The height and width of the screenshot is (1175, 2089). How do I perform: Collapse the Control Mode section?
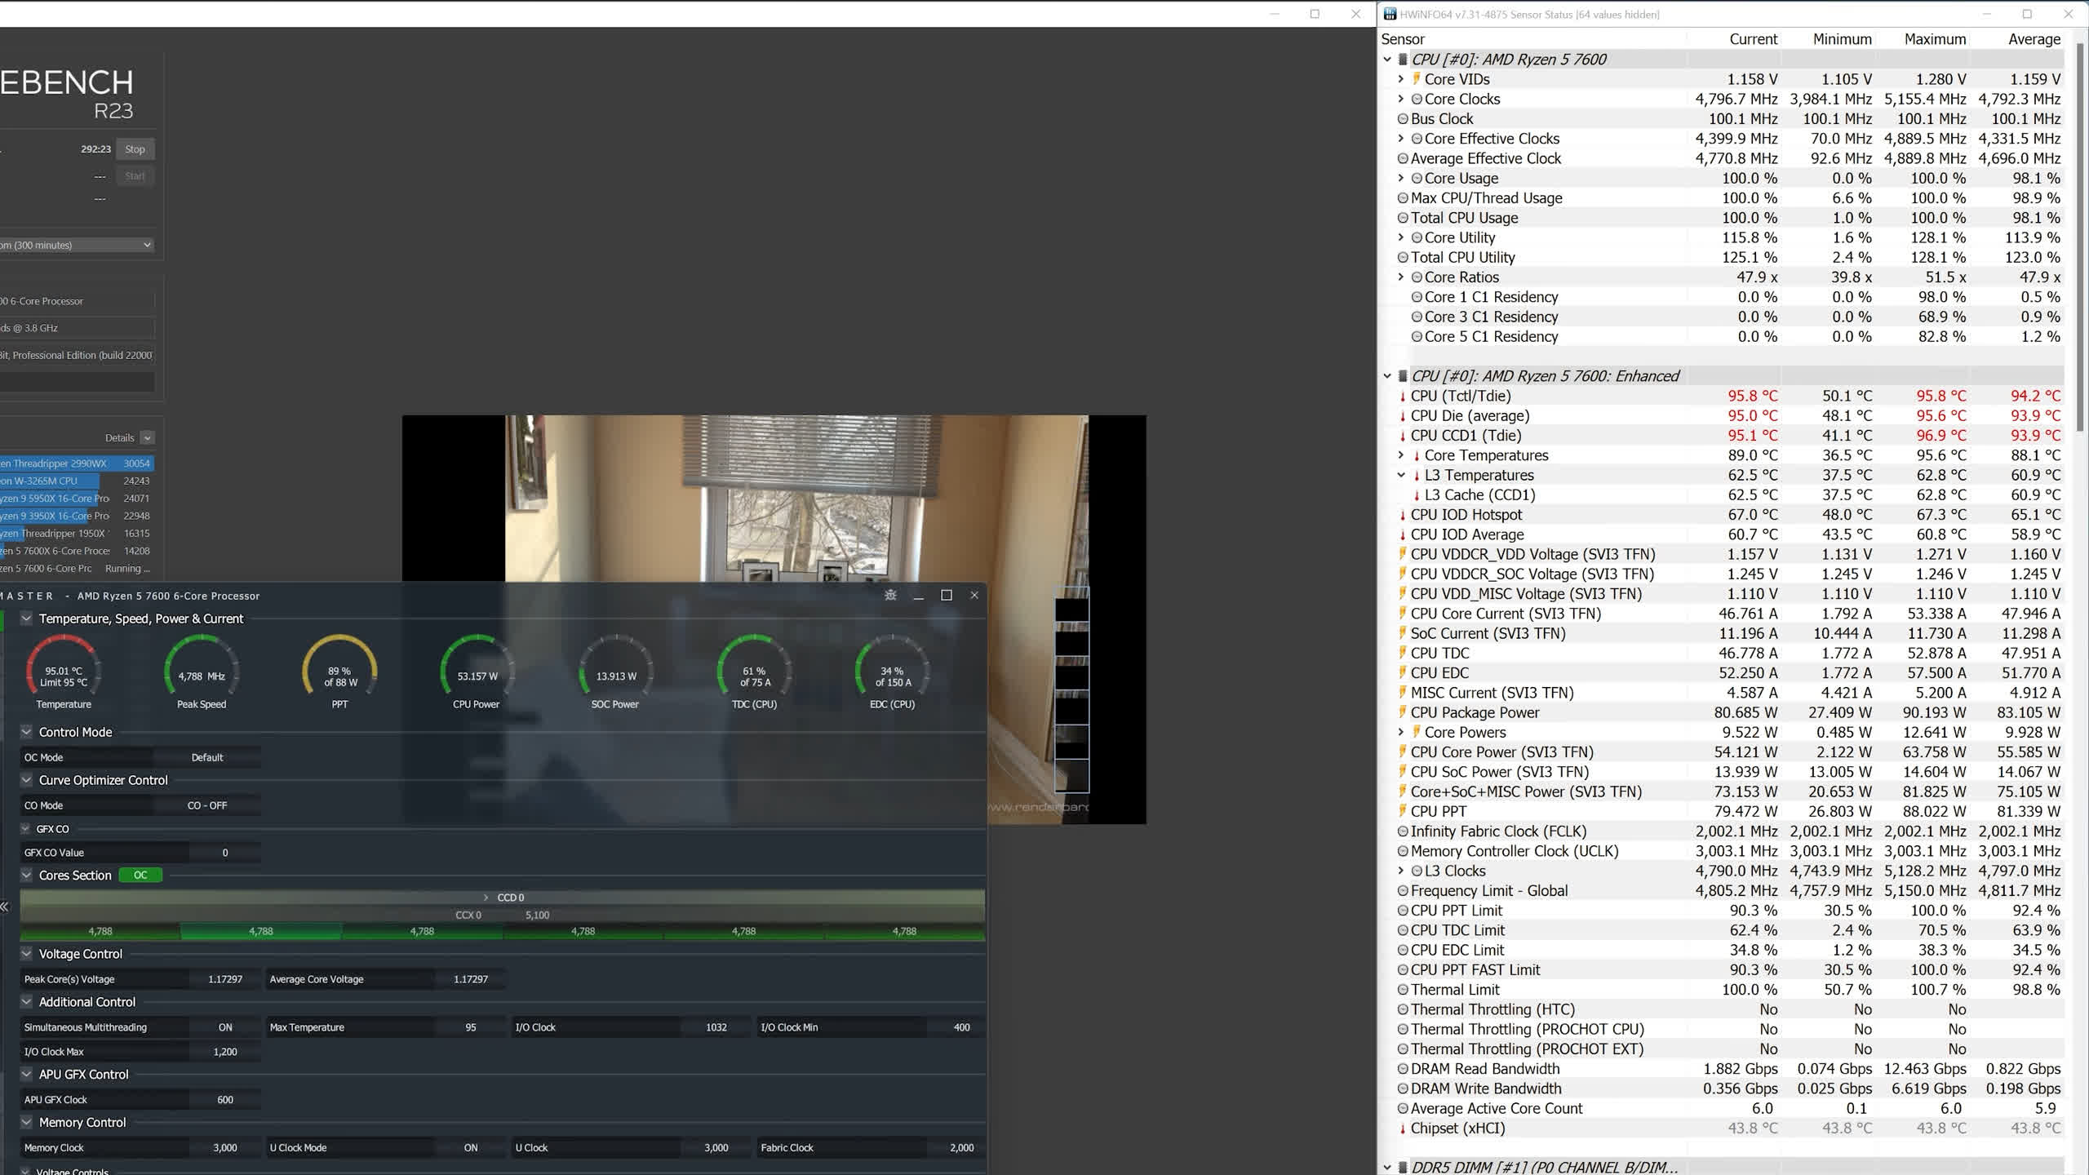point(26,732)
